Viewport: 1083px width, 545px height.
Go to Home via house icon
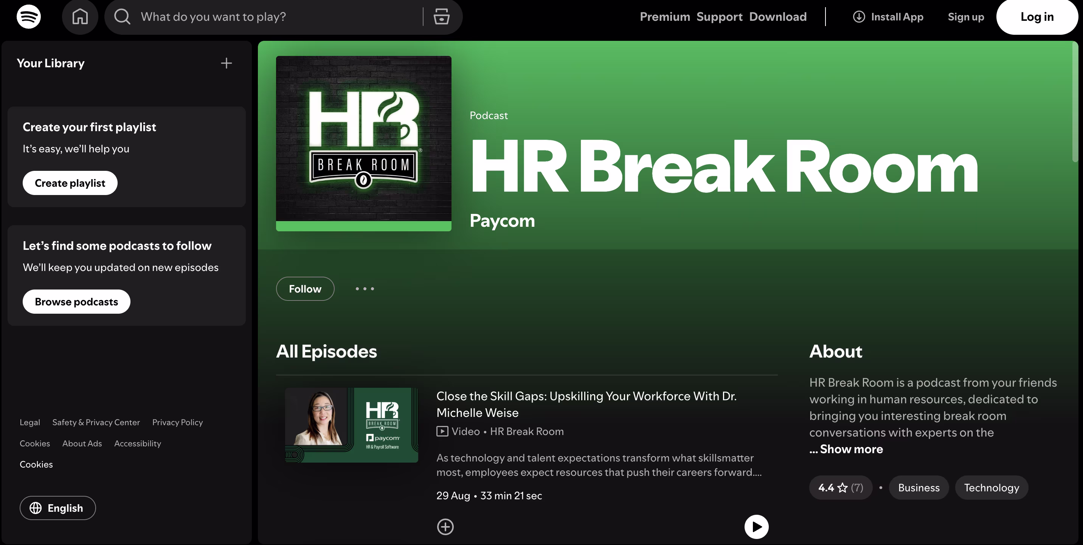coord(80,17)
